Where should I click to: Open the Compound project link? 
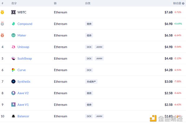(x=25, y=24)
